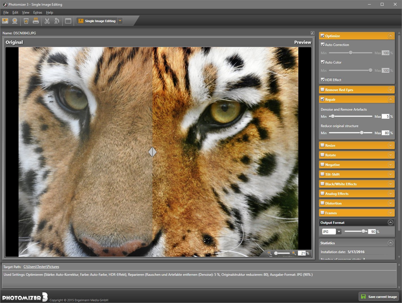This screenshot has height=303, width=402.
Task: Click the fullscreen window toolbar icon
Action: coord(68,21)
